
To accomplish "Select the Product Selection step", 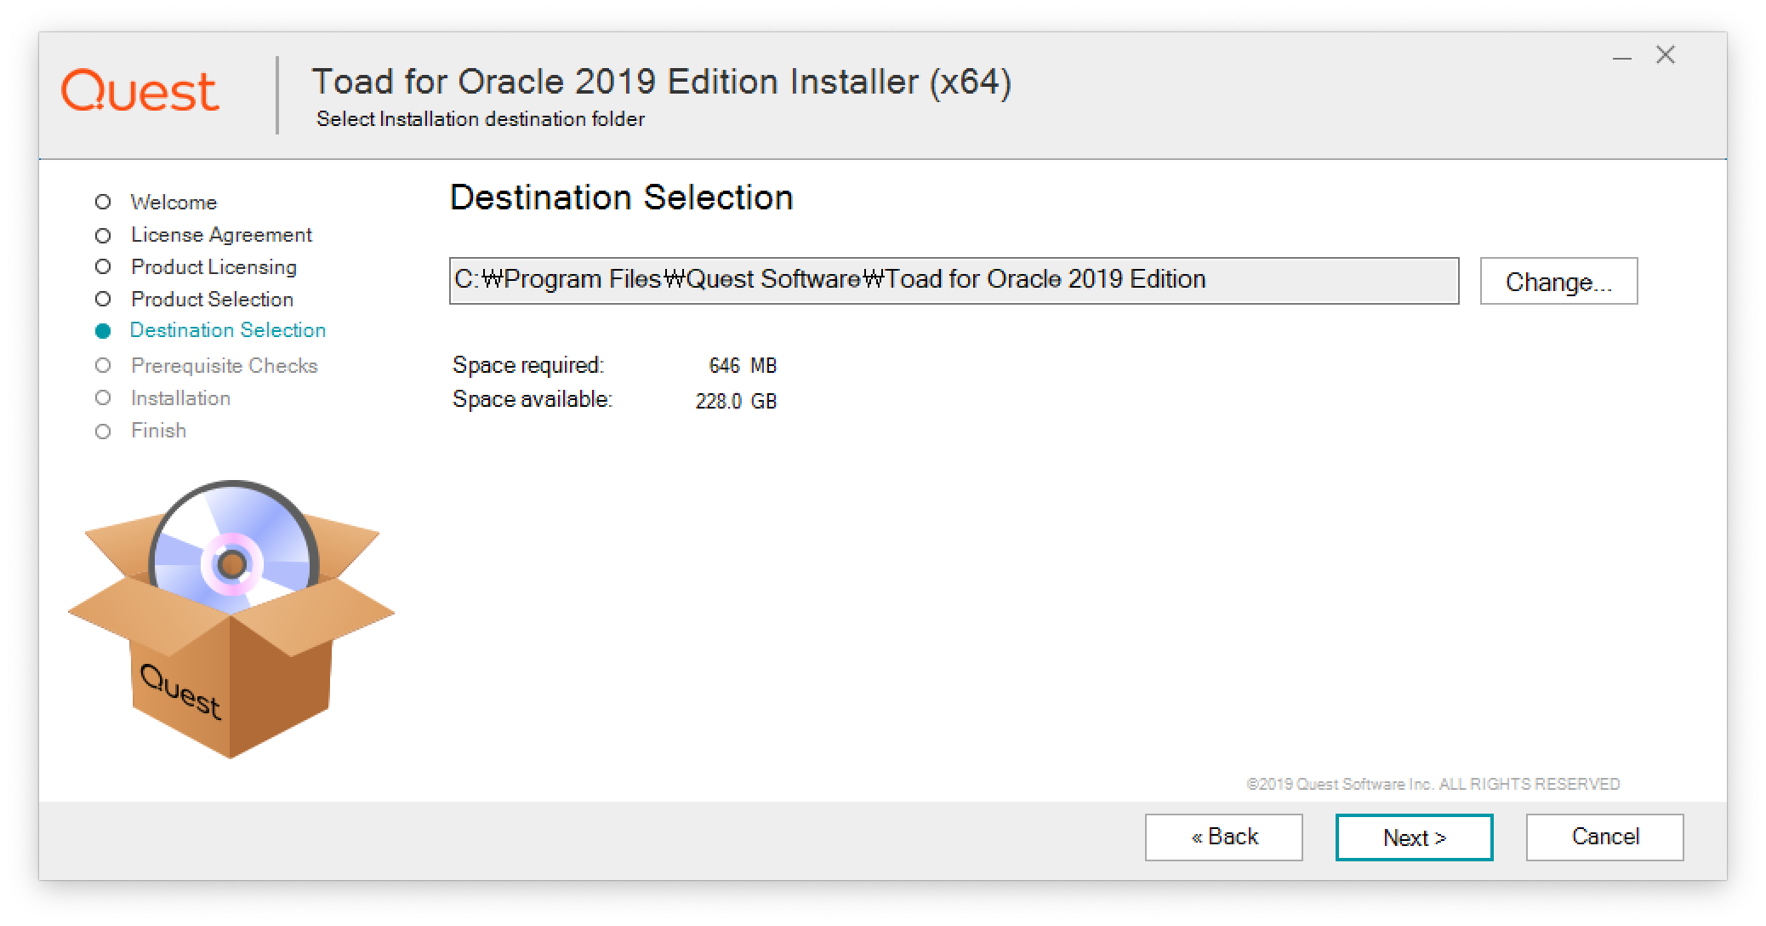I will (195, 300).
